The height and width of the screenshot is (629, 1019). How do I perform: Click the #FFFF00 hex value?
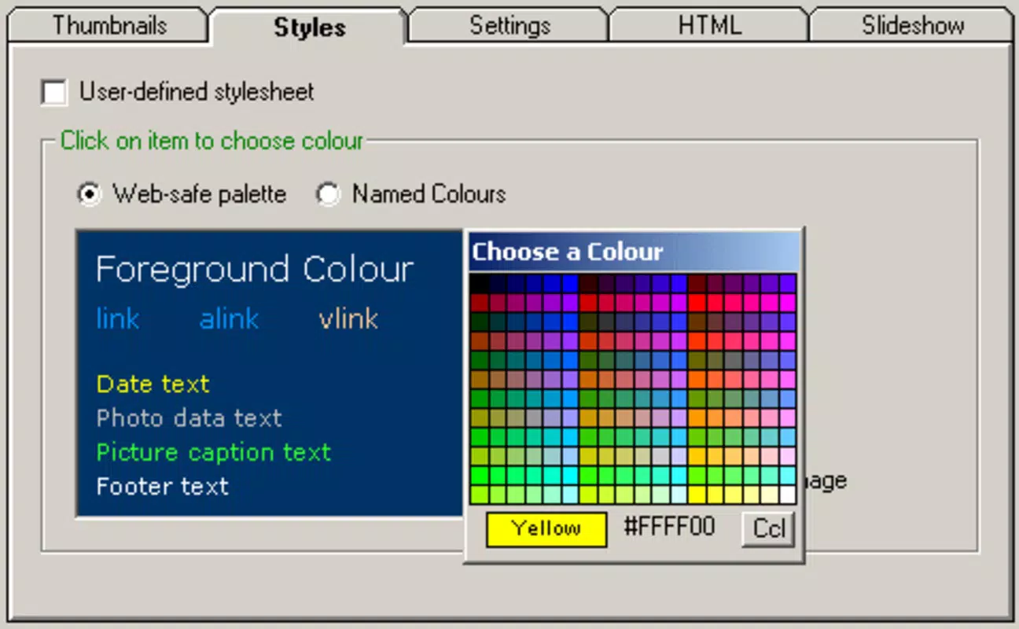coord(669,527)
